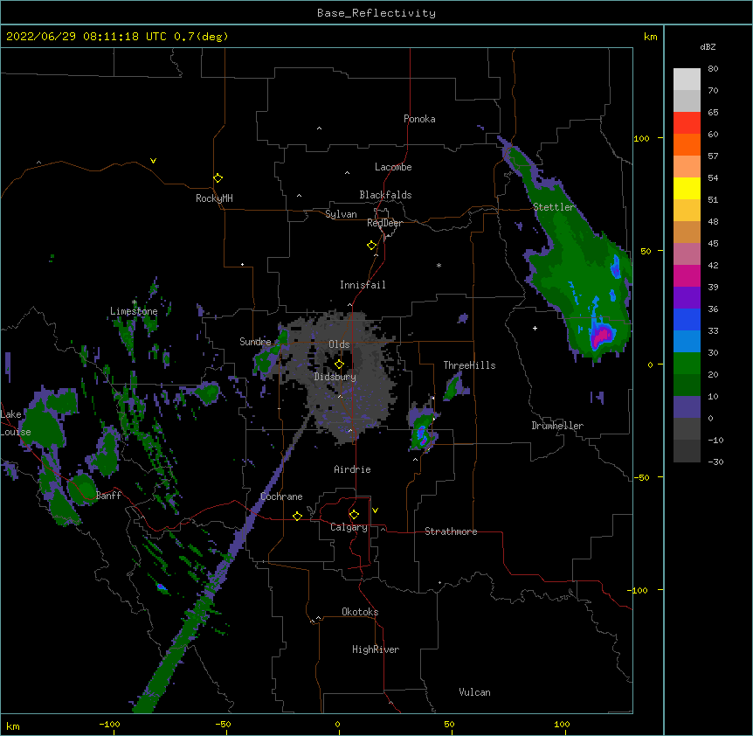Click the Drumheller label
Image resolution: width=753 pixels, height=736 pixels.
(557, 426)
